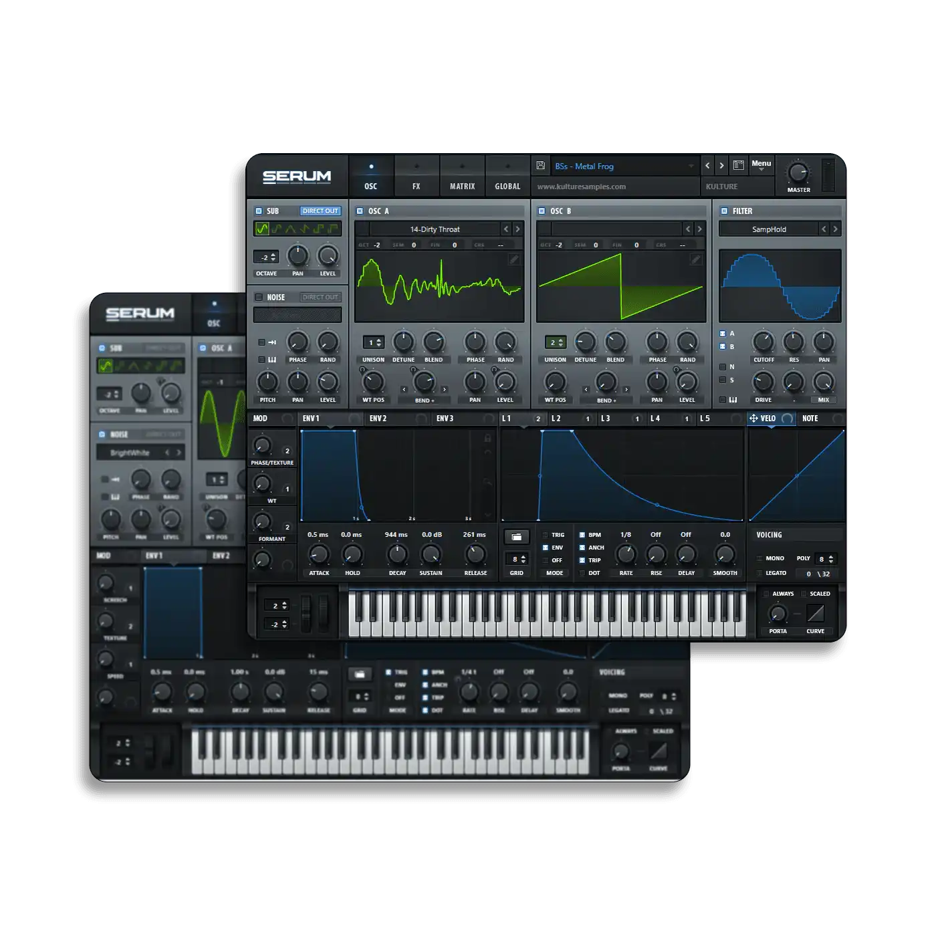This screenshot has width=936, height=936.
Task: Toggle the TRIG checkbox in LFO mode
Action: click(x=546, y=534)
